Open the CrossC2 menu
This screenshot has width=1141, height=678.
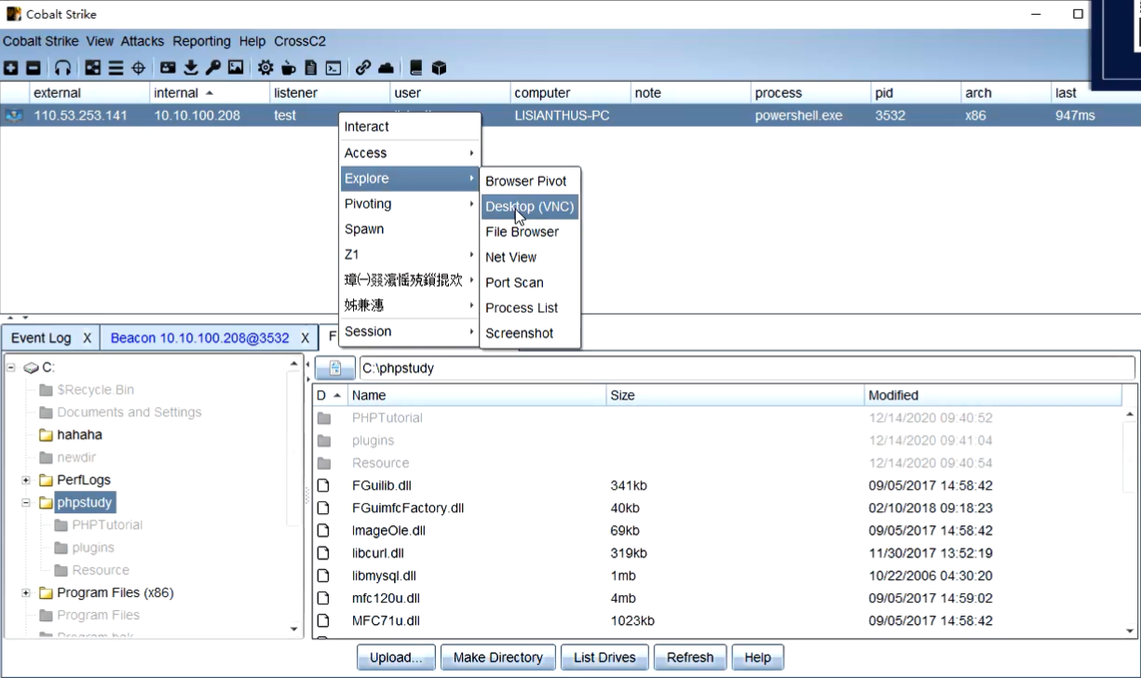point(300,41)
